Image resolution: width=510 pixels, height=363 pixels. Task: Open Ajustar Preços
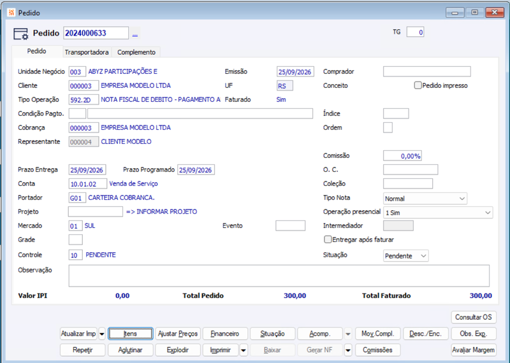coord(178,334)
